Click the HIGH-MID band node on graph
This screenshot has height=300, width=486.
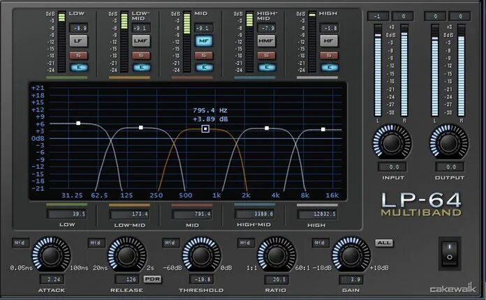[x=267, y=128]
